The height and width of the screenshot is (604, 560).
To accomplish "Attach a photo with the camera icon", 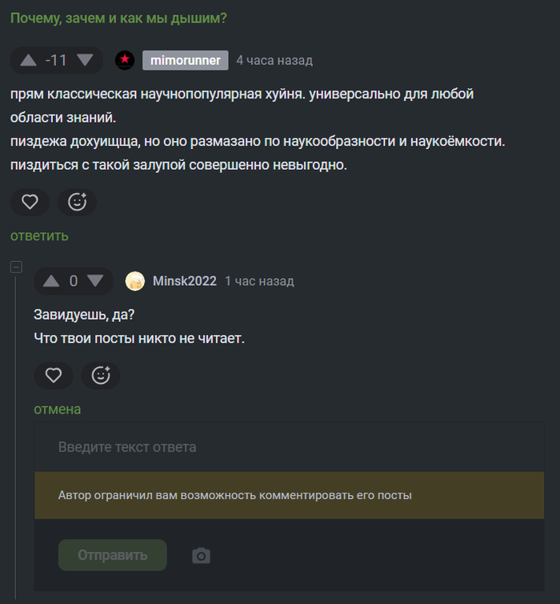I will (x=202, y=555).
